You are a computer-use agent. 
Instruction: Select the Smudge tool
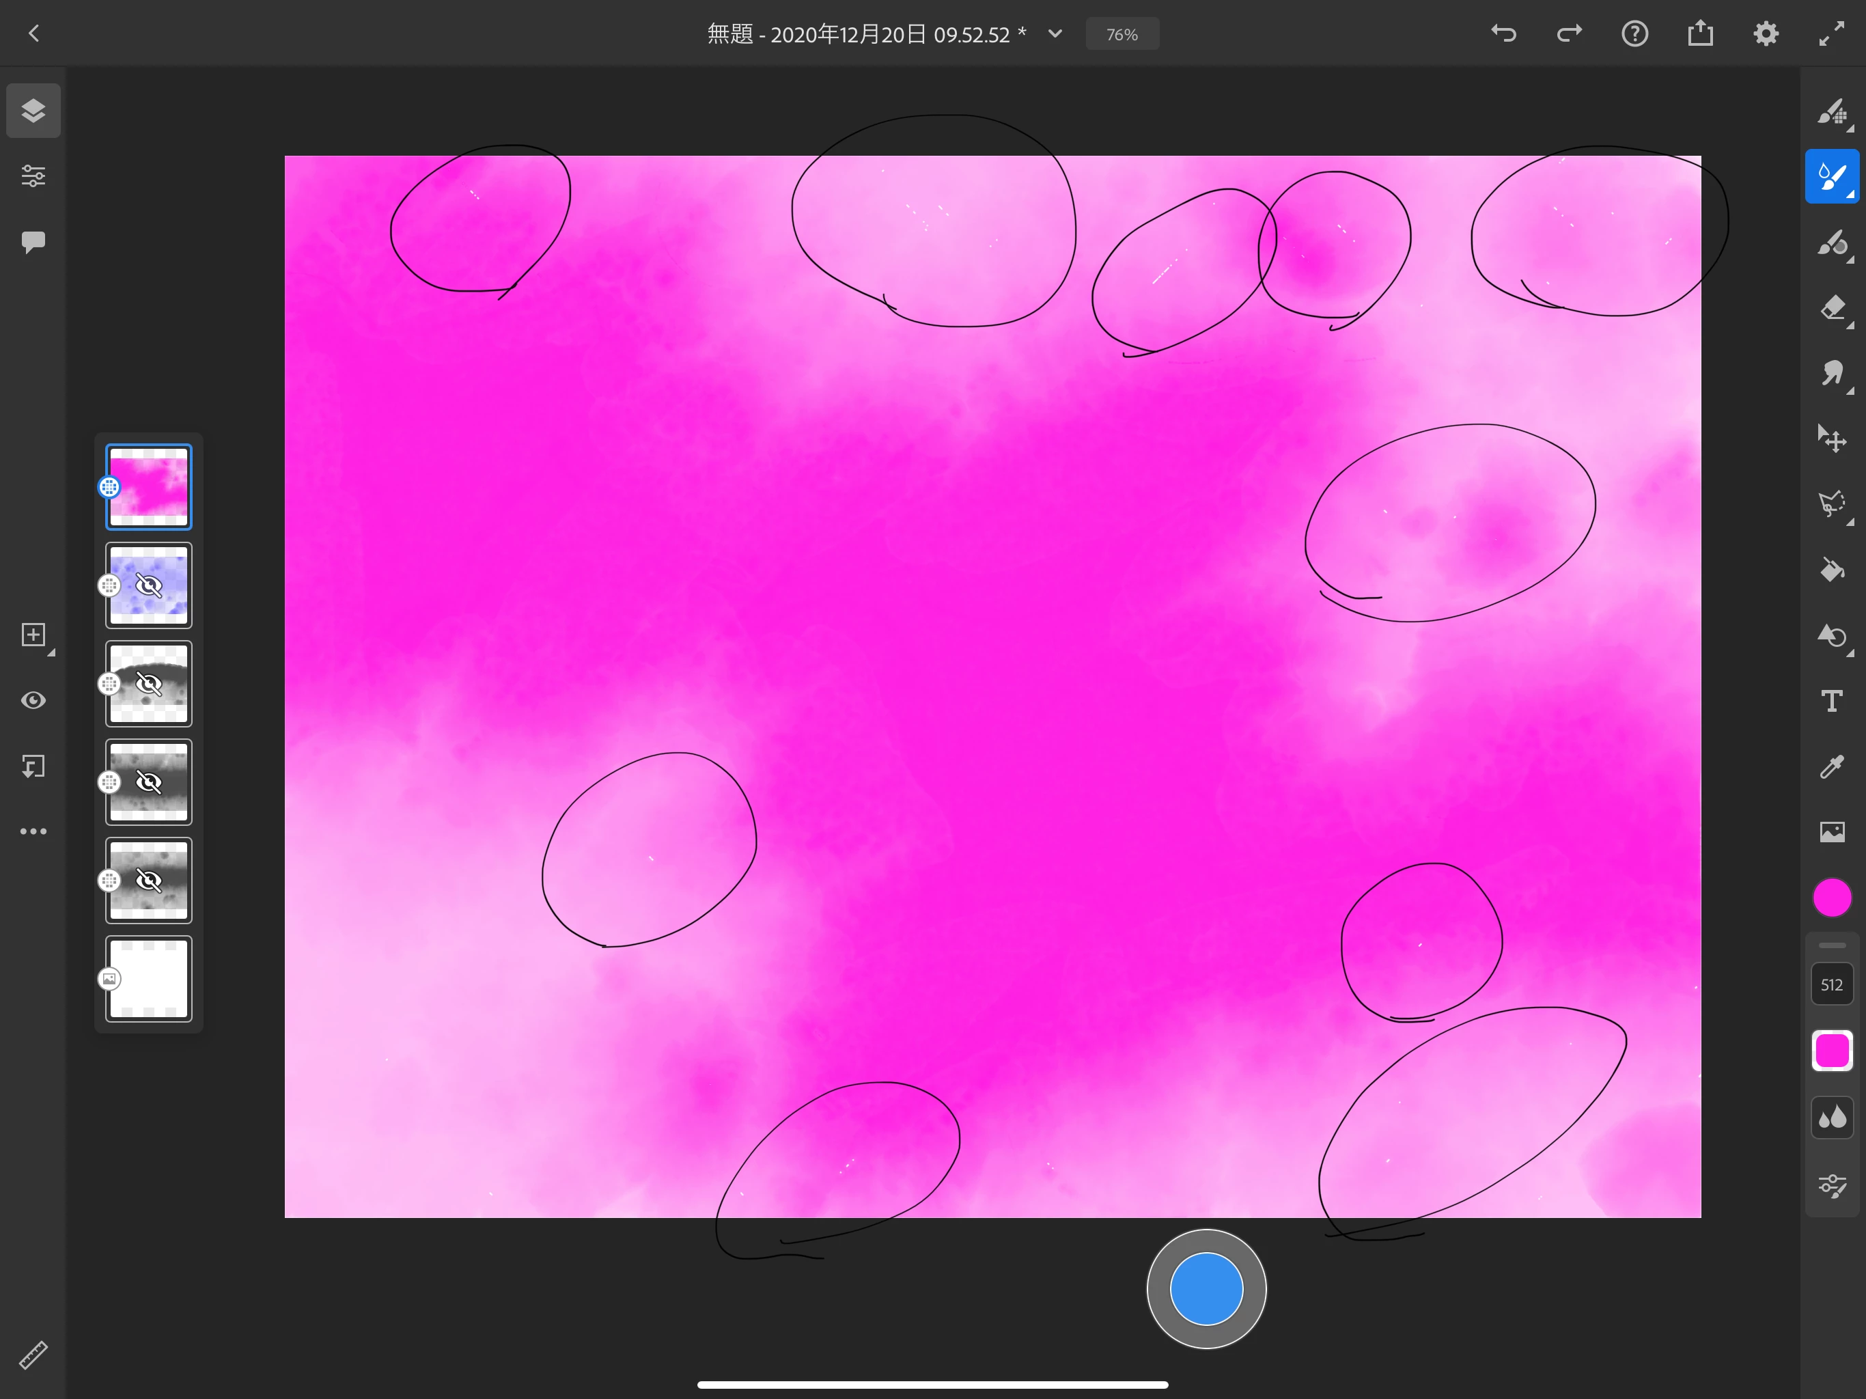click(1833, 373)
